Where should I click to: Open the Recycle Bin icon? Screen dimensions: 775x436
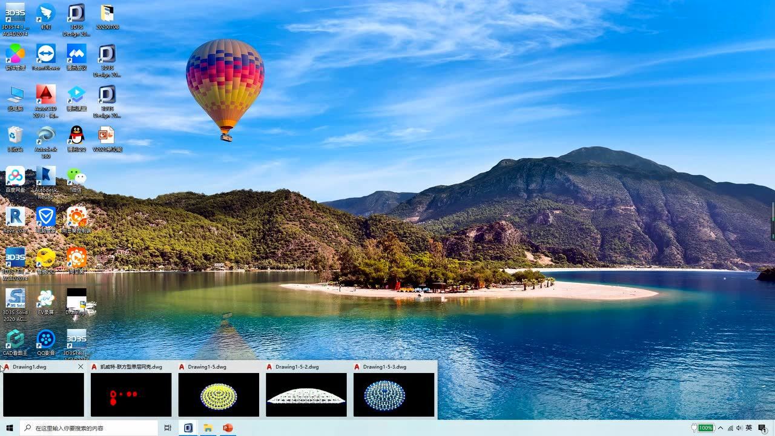coord(15,136)
